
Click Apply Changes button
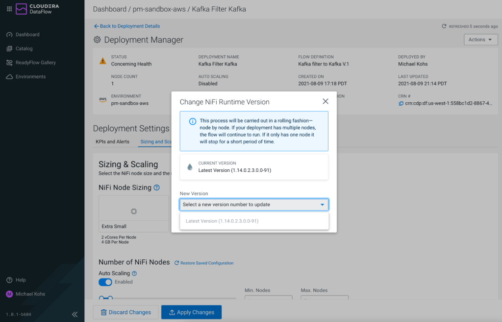point(191,312)
